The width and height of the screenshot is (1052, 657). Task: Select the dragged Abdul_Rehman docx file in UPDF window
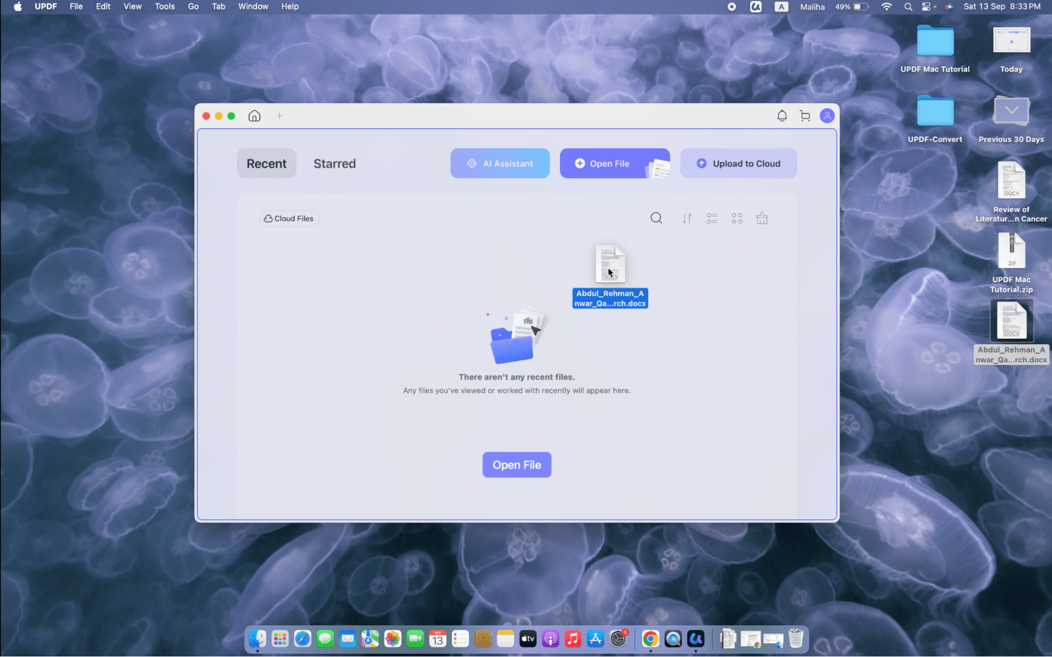[610, 277]
